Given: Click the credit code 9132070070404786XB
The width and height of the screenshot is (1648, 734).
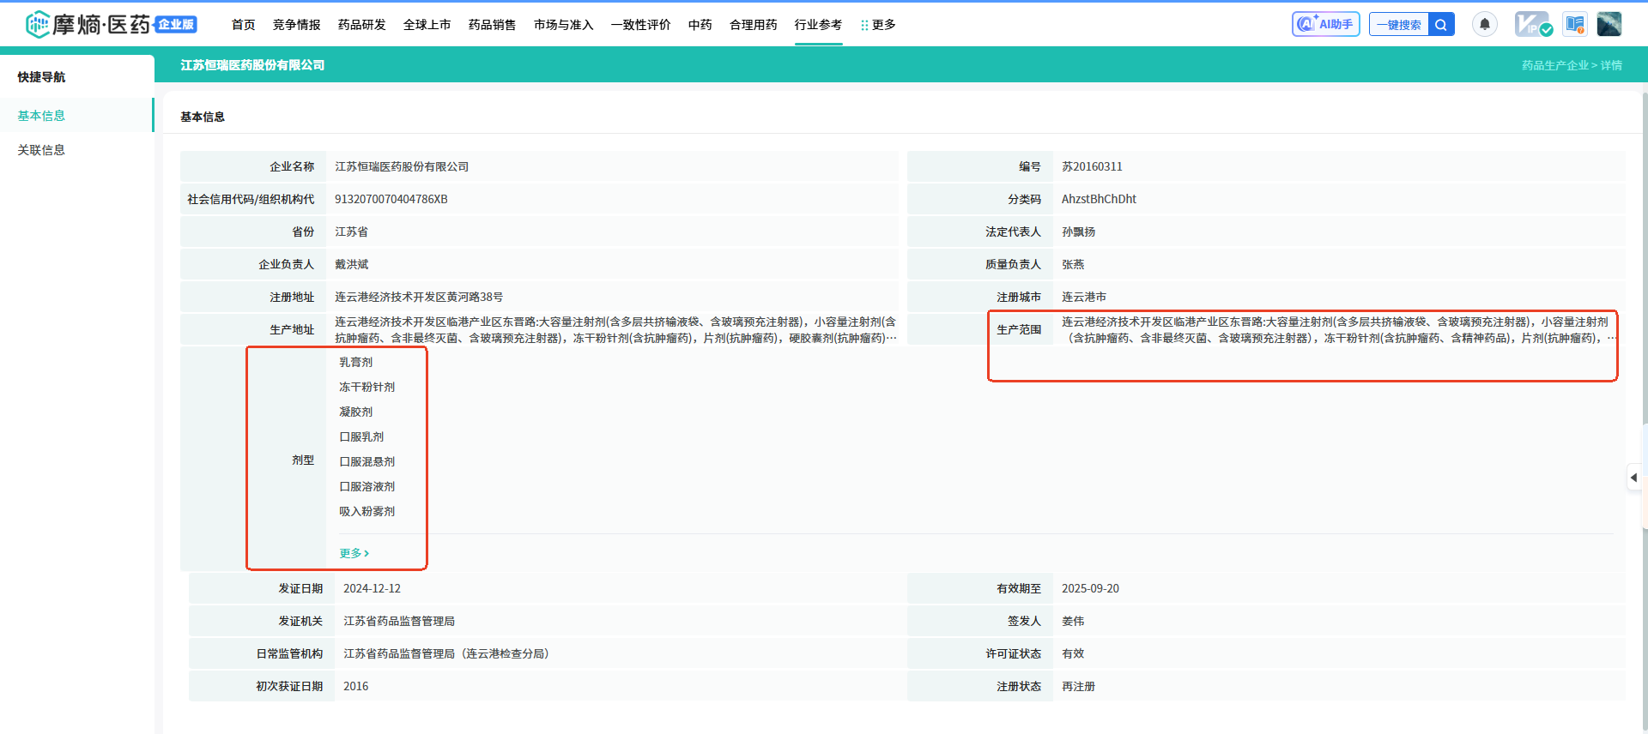Looking at the screenshot, I should [x=391, y=199].
